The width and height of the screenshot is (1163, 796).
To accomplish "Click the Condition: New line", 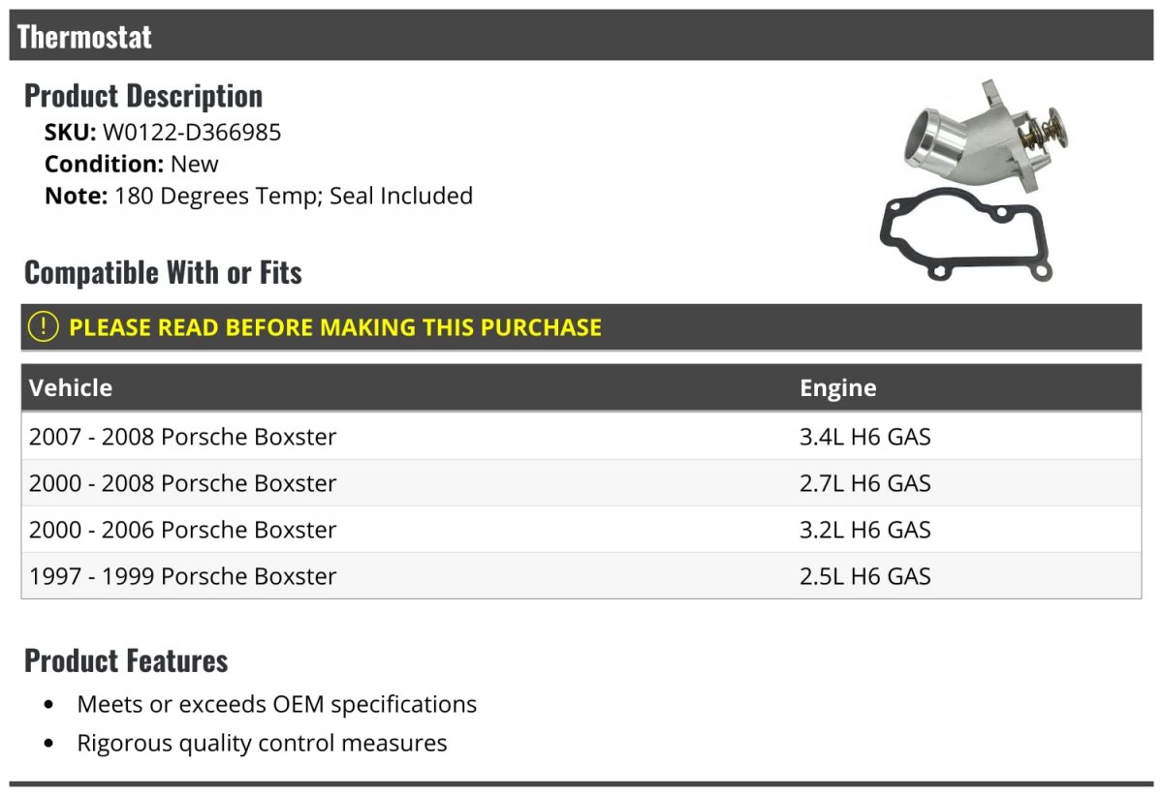I will pyautogui.click(x=132, y=164).
